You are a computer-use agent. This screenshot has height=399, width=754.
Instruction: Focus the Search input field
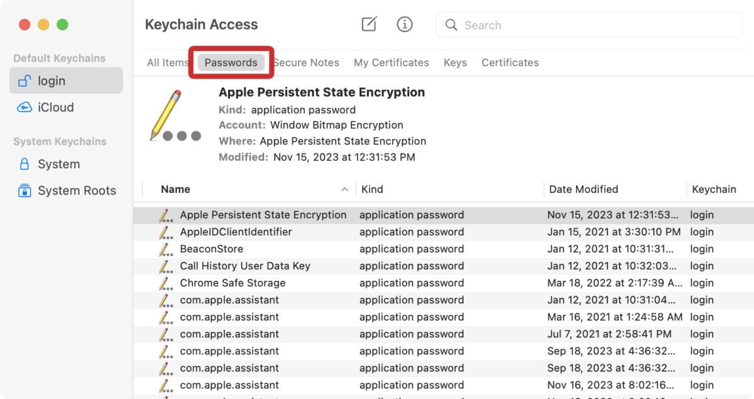pos(597,25)
